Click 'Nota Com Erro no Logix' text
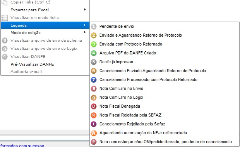Viewport: 240px width, 147px height. (121, 97)
